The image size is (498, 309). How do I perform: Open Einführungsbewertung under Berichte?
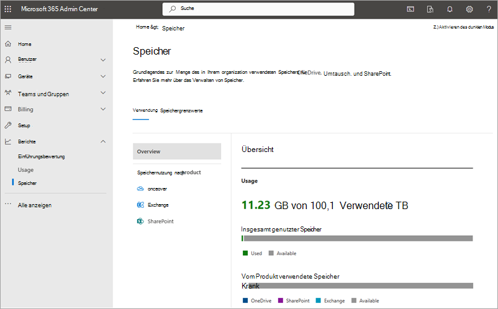[x=41, y=156]
